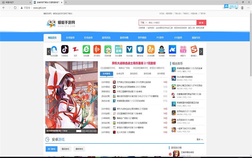Image resolution: width=252 pixels, height=158 pixels.
Task: Select the first banner slide indicator
Action: tap(79, 131)
